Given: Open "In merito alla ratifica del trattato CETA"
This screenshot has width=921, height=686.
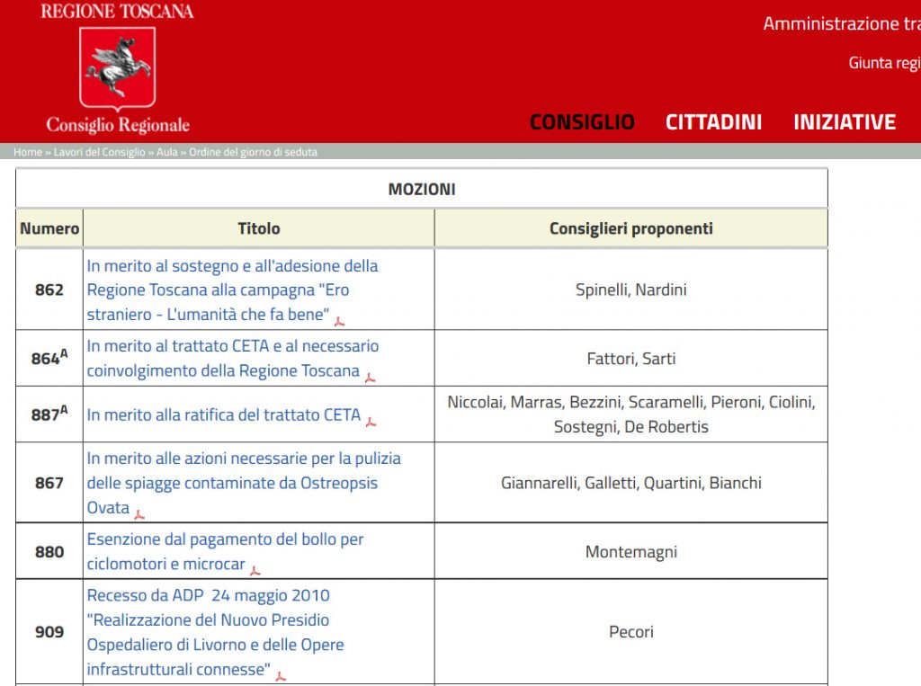Looking at the screenshot, I should pos(223,414).
